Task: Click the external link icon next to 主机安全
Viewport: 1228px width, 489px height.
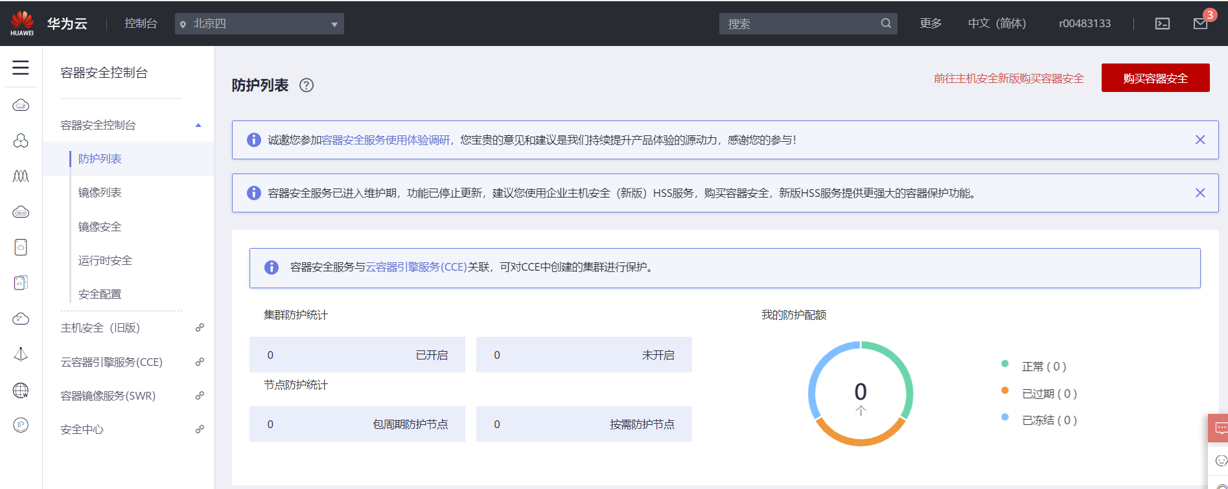Action: 200,328
